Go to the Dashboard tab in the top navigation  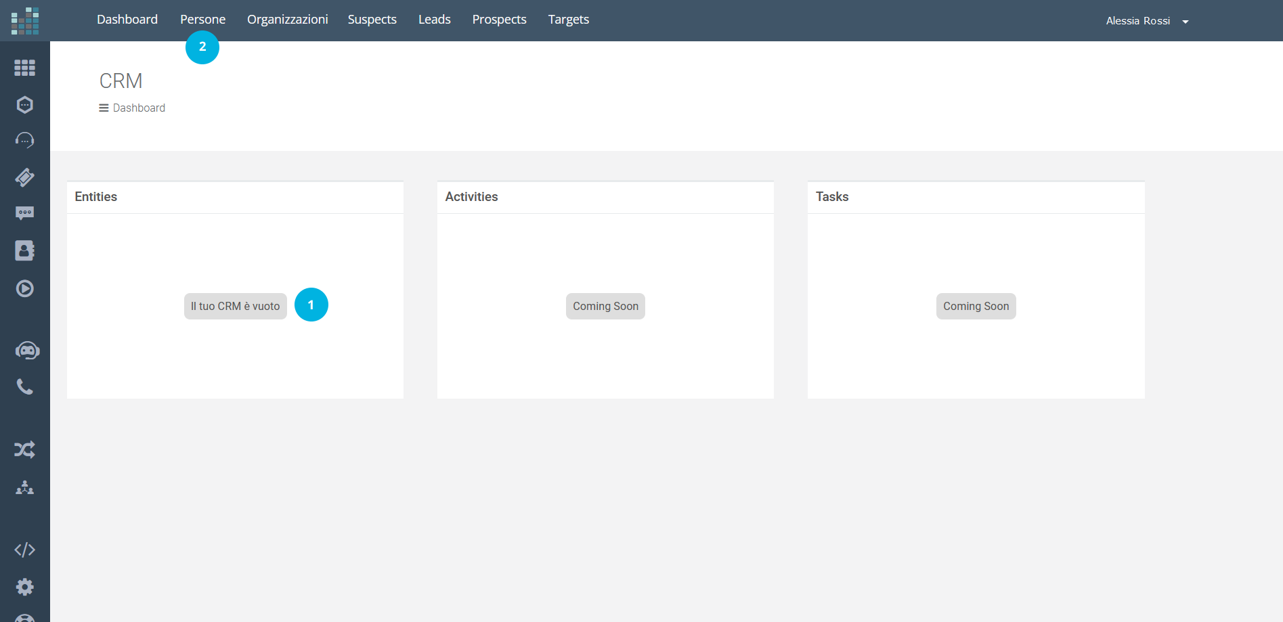point(127,20)
